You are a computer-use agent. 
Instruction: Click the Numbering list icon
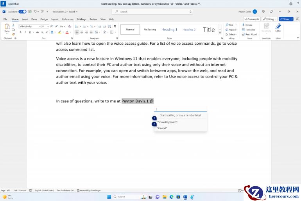[x=84, y=26]
